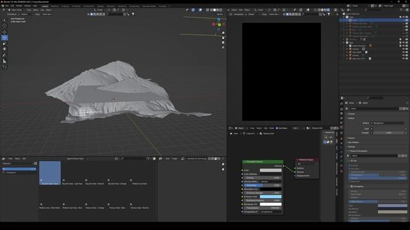Click the zoom magnifier in left viewport gizmo
This screenshot has height=230, width=410.
pyautogui.click(x=223, y=33)
